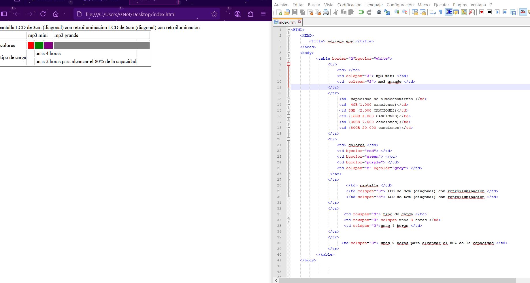Collapse the table fold marker on line 6
The width and height of the screenshot is (530, 283).
288,59
